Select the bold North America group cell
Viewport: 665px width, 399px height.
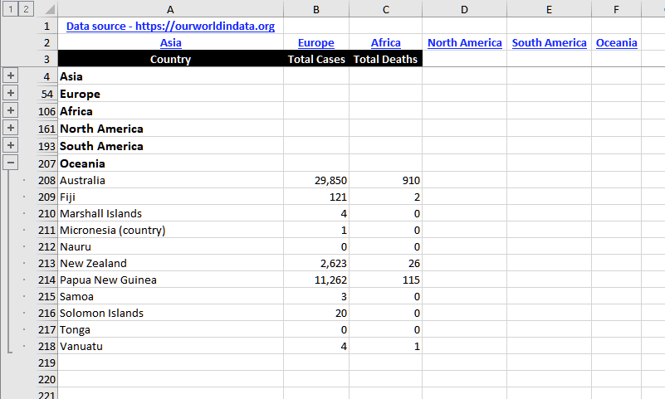(170, 129)
